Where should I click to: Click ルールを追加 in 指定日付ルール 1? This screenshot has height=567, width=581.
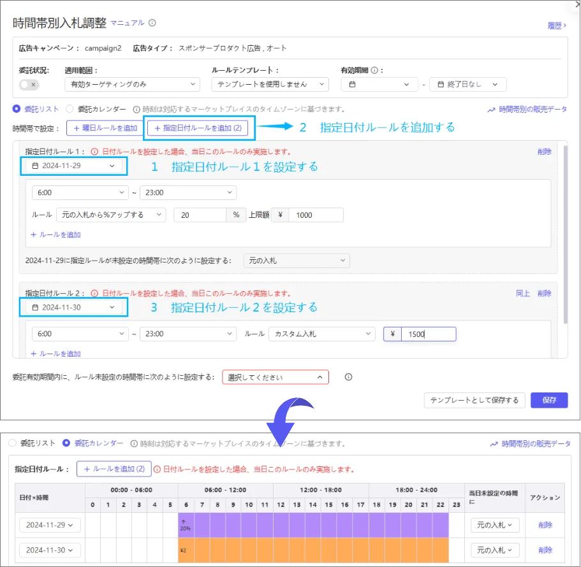coord(56,234)
